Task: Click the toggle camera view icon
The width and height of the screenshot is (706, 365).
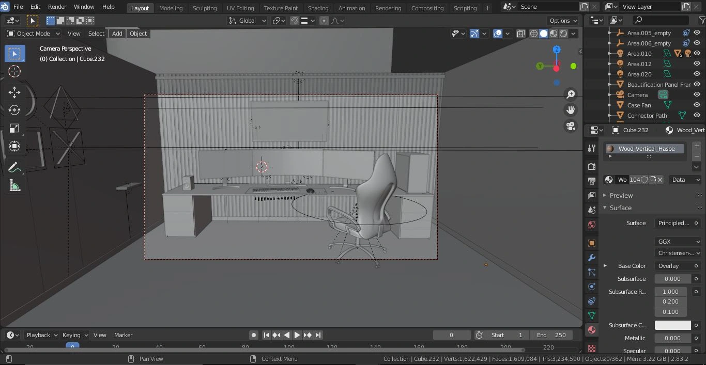Action: [x=571, y=126]
